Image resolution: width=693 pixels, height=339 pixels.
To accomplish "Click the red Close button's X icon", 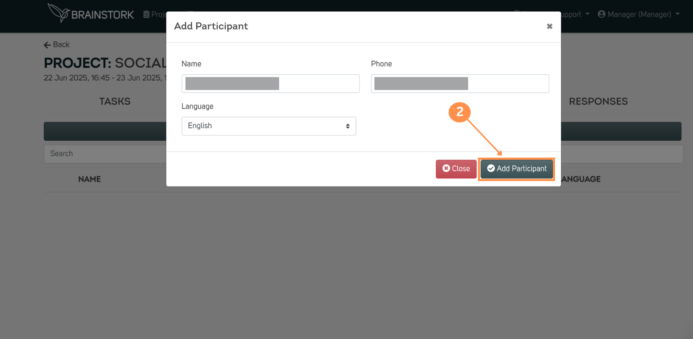I will coord(446,168).
